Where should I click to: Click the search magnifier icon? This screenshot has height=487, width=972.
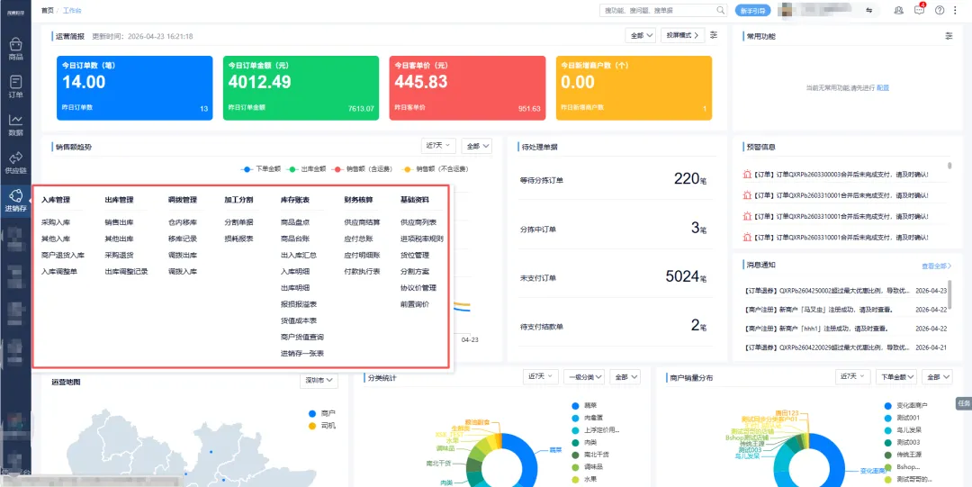point(721,11)
